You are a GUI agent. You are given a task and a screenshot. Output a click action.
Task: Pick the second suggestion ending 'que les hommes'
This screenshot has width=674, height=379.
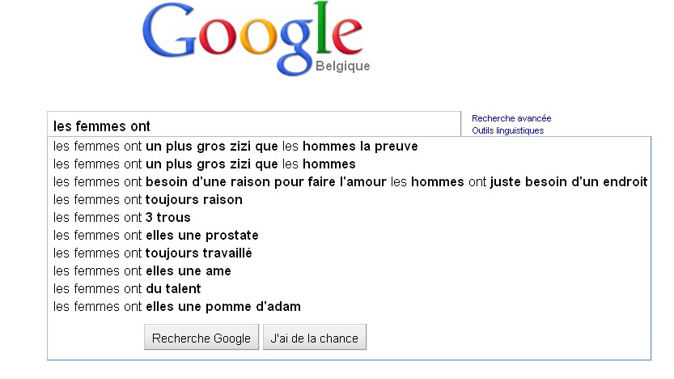click(x=205, y=164)
